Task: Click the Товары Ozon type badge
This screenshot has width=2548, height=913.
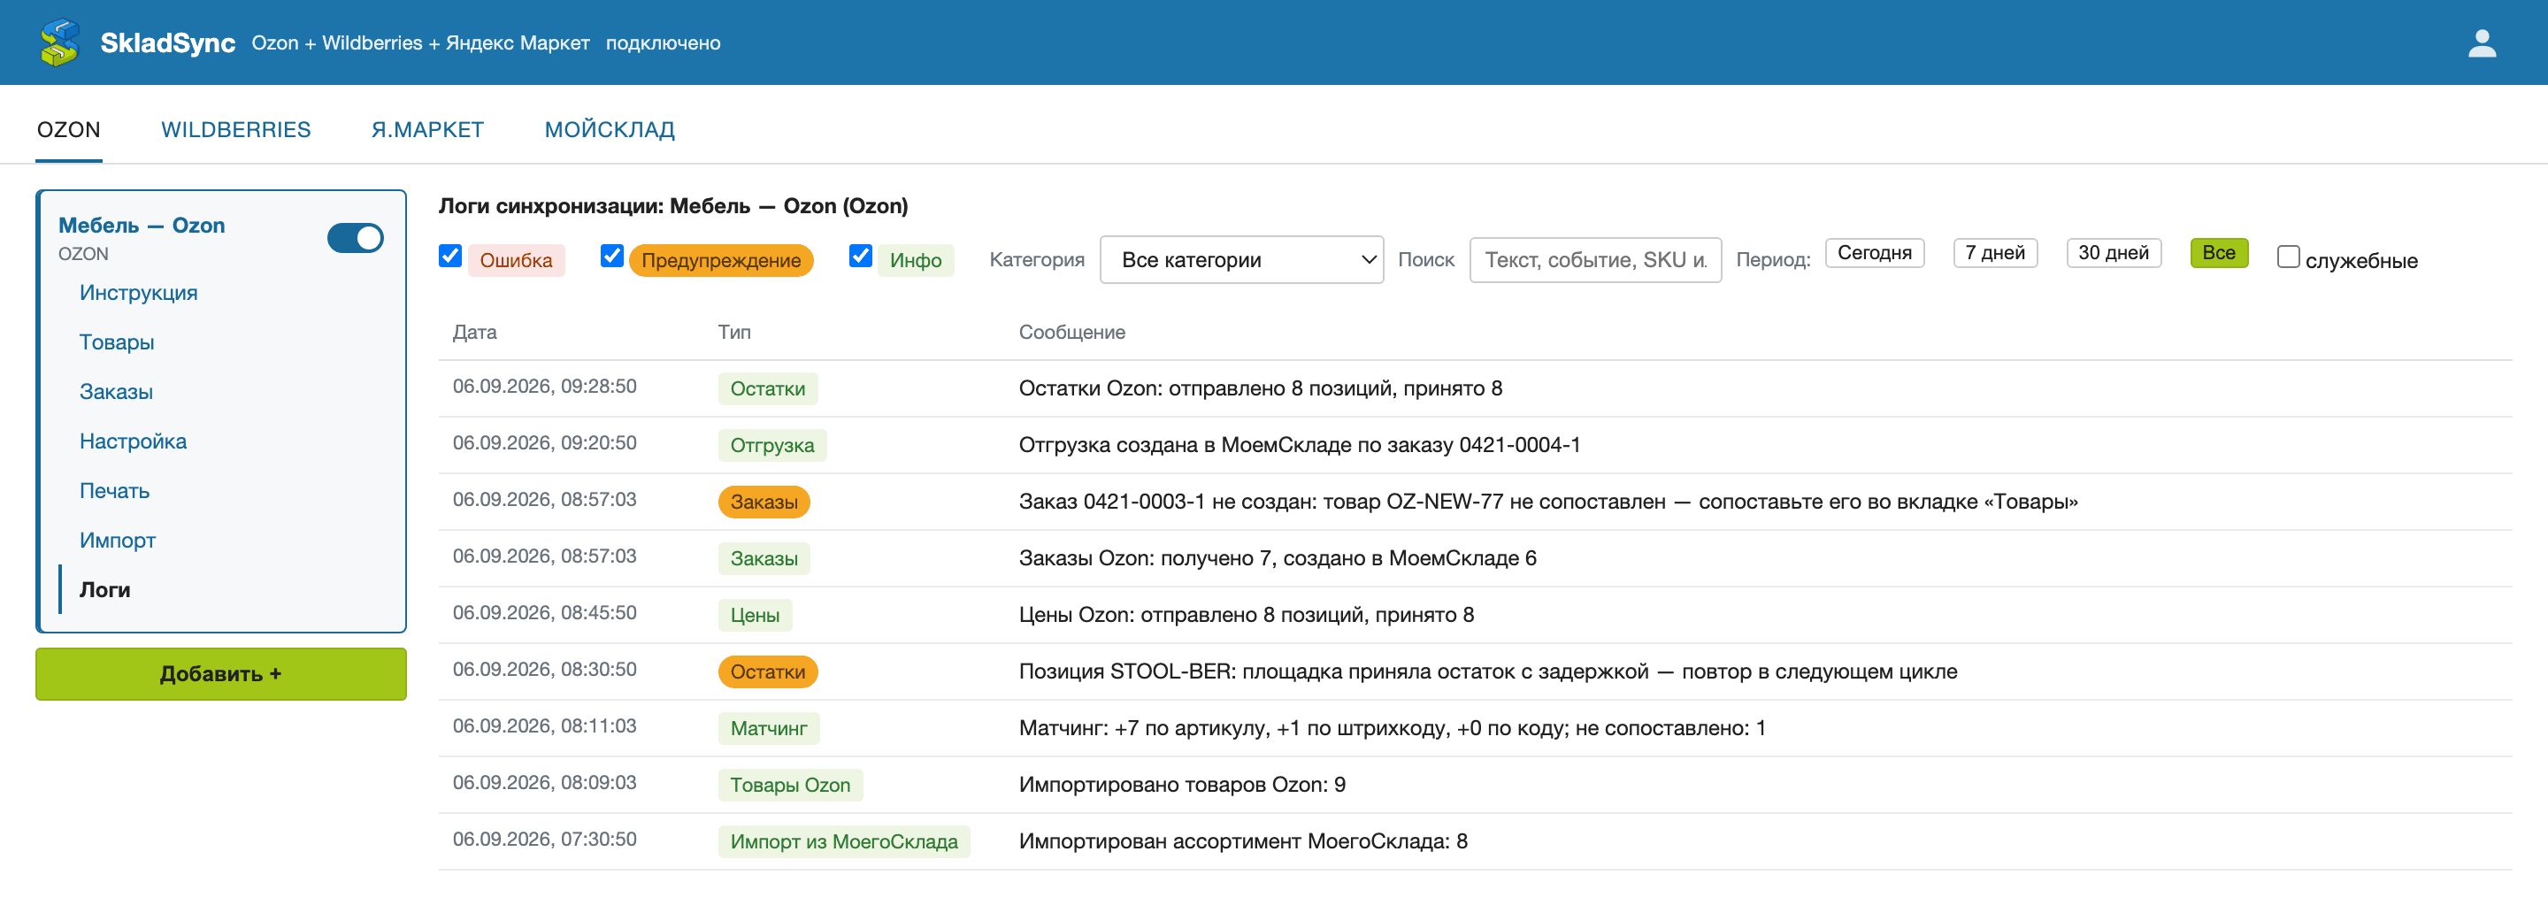Action: click(x=790, y=785)
